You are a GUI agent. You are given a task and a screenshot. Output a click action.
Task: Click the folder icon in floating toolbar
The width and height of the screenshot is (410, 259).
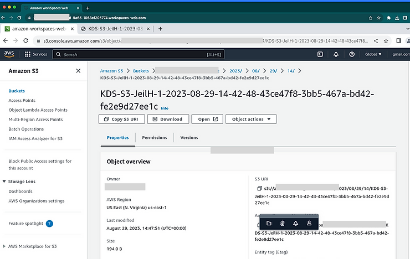[x=269, y=223]
